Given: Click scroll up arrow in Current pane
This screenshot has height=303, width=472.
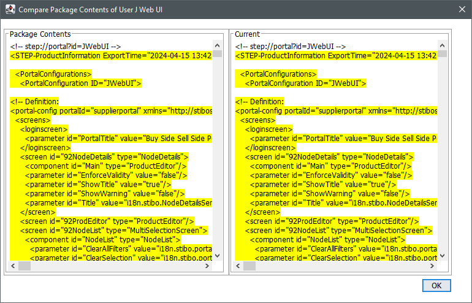Looking at the screenshot, I should [x=442, y=45].
